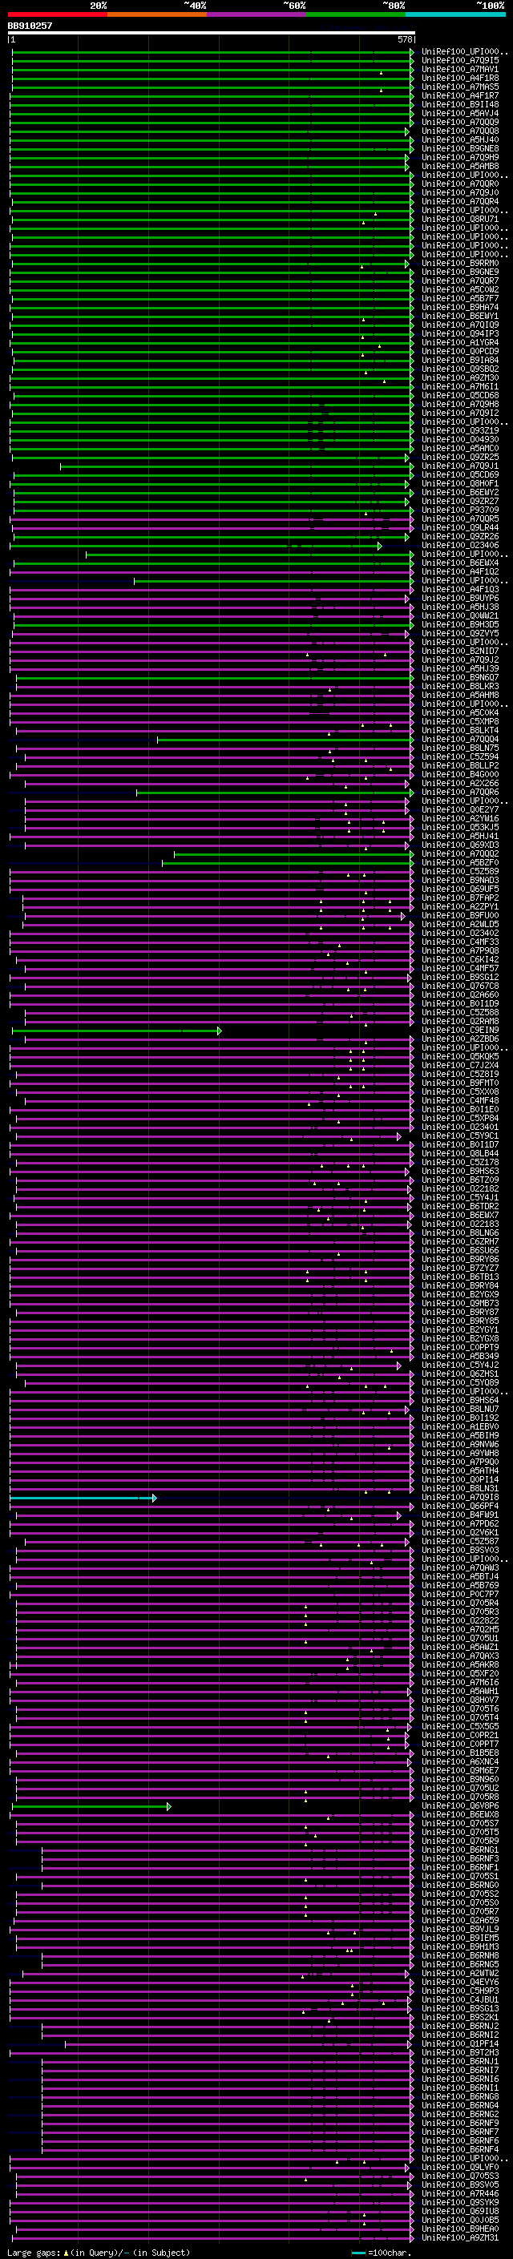The height and width of the screenshot is (2259, 513).
Task: Click the label UniRef100_B9FMT0
Action: (x=460, y=1083)
